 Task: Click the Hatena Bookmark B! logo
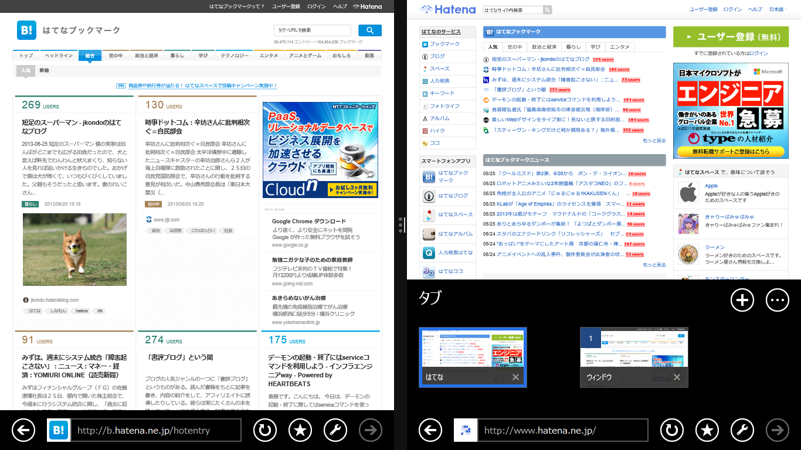point(26,30)
